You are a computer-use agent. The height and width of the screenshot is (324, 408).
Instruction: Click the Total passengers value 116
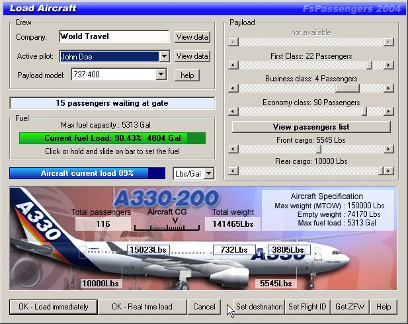[103, 223]
